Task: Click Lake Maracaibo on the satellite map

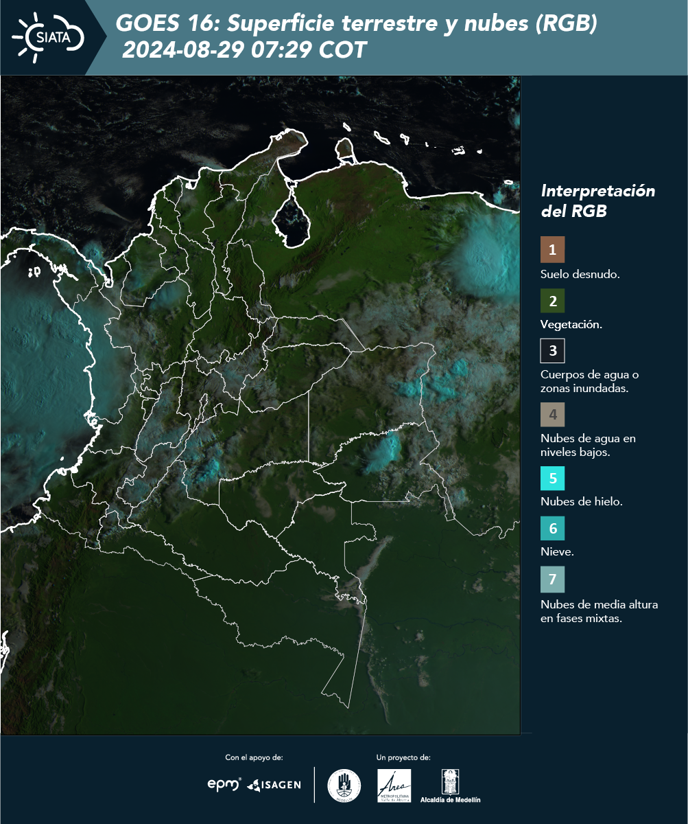Action: click(x=293, y=220)
